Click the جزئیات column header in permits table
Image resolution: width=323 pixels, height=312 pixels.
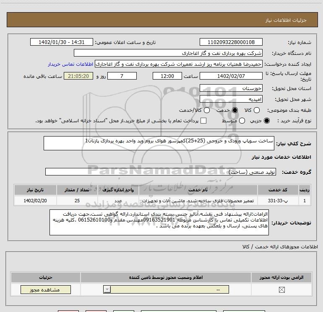click(46, 277)
